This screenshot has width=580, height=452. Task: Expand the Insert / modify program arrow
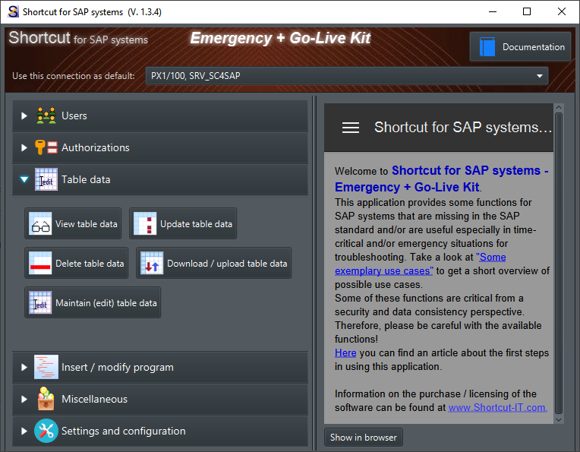click(24, 368)
